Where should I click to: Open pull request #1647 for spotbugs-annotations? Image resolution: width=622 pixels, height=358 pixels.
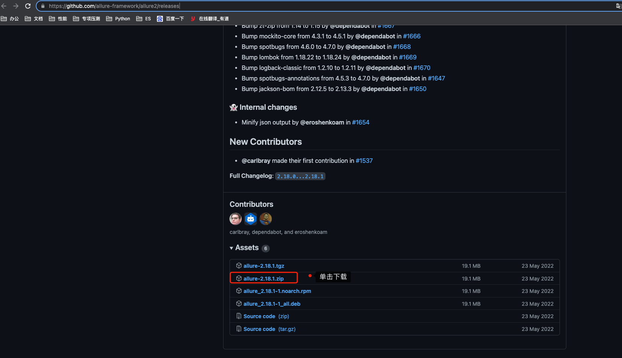coord(436,78)
